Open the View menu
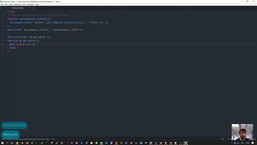The height and width of the screenshot is (145, 257). point(11,4)
